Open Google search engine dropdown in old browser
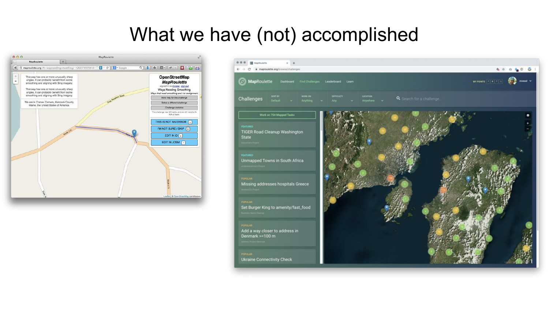Image resolution: width=549 pixels, height=309 pixels. (x=115, y=68)
